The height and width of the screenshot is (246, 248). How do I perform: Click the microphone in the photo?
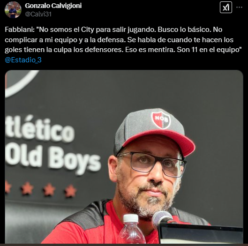tap(163, 219)
